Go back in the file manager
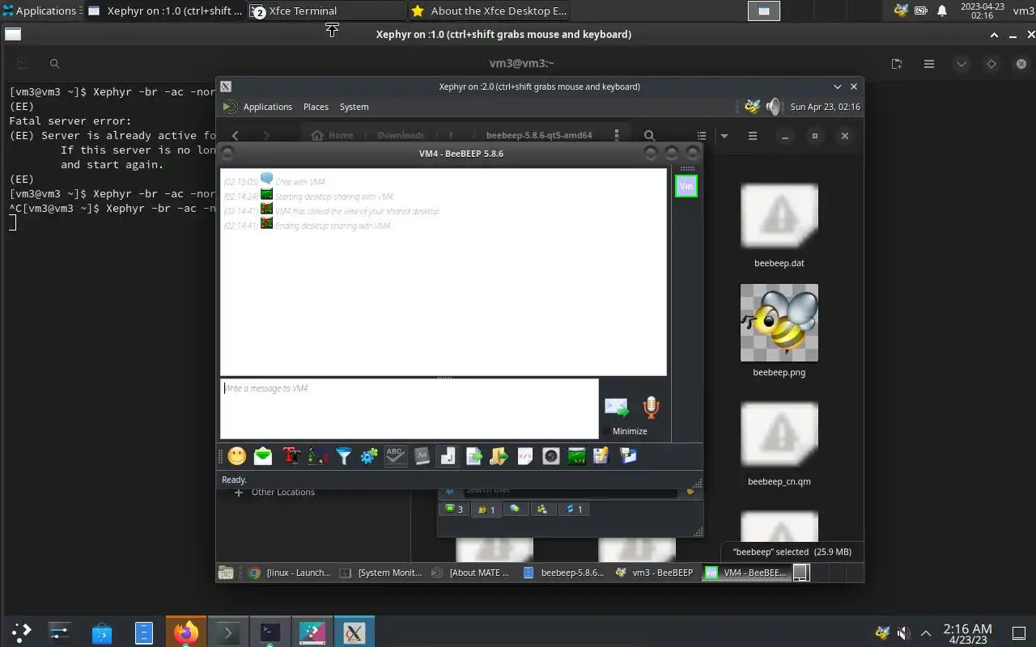 [x=236, y=136]
